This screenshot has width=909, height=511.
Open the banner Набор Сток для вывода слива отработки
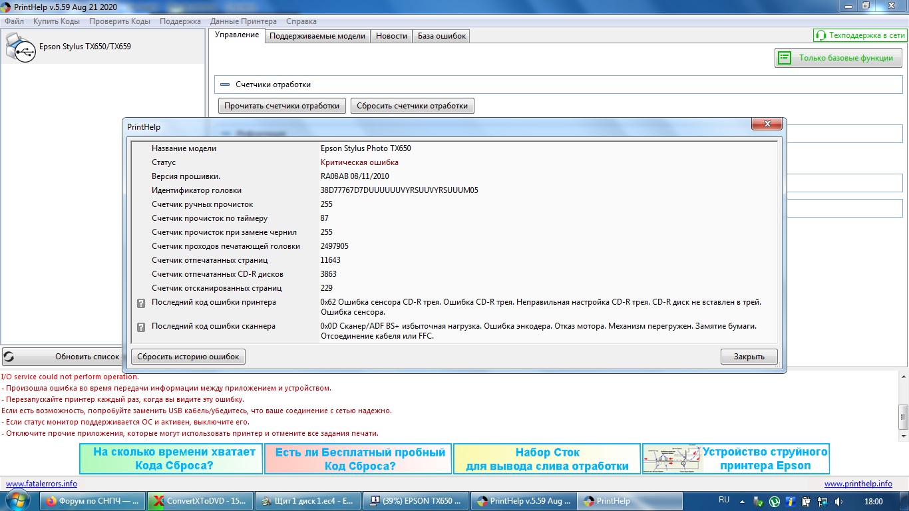[x=547, y=459]
